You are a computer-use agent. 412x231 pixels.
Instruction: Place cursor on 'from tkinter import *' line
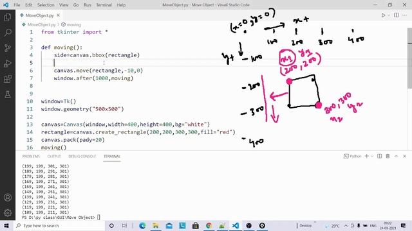[75, 32]
